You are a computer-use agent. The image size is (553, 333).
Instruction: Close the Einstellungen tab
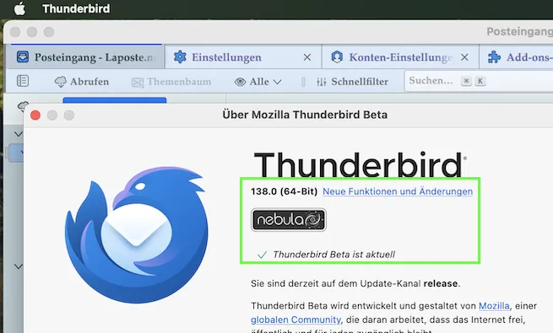[x=307, y=57]
